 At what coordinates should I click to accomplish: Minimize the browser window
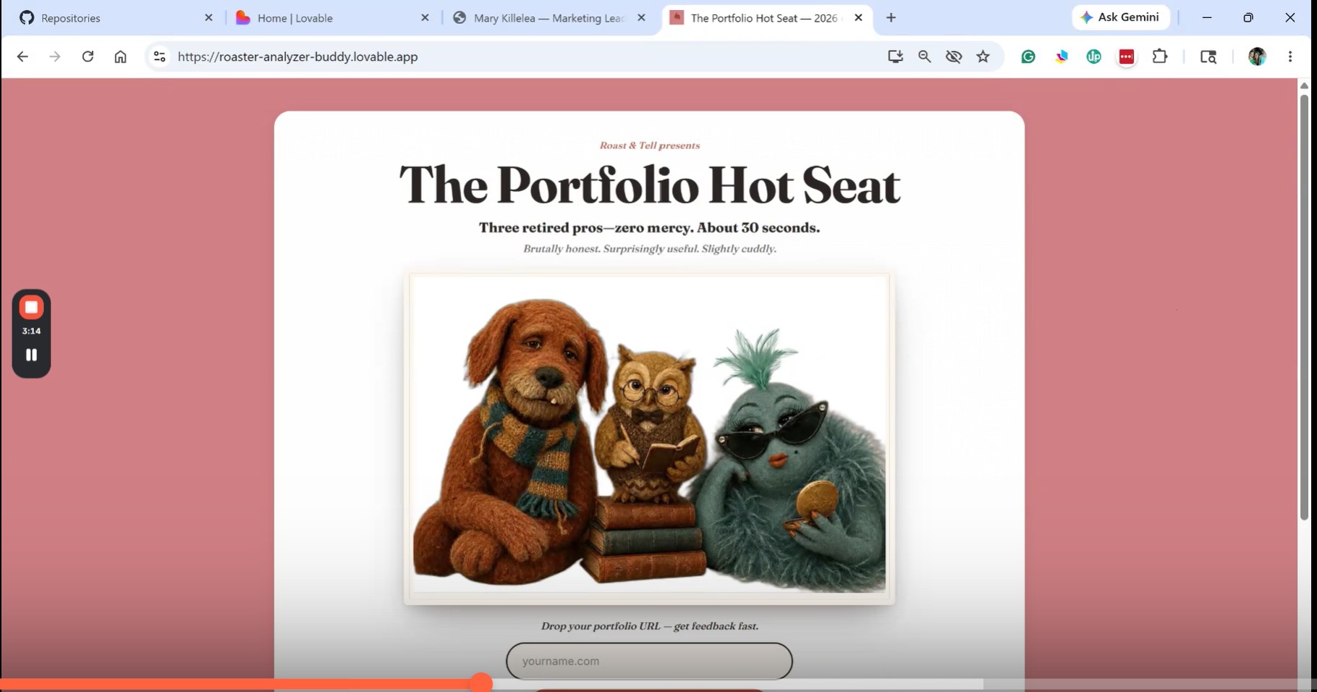1206,17
